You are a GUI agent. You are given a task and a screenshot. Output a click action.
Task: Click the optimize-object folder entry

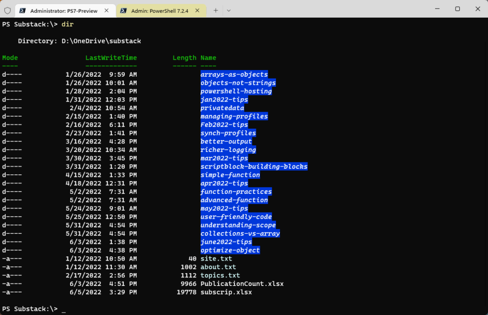(x=230, y=250)
